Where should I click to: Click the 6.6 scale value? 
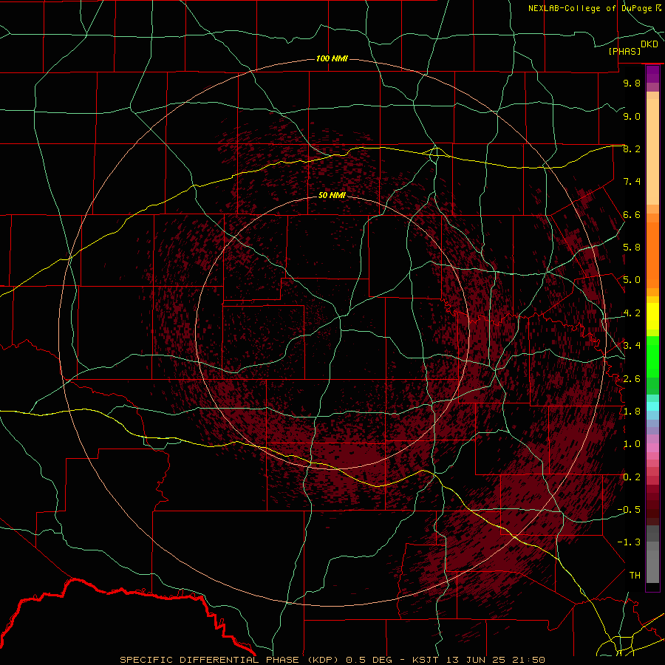click(x=632, y=214)
